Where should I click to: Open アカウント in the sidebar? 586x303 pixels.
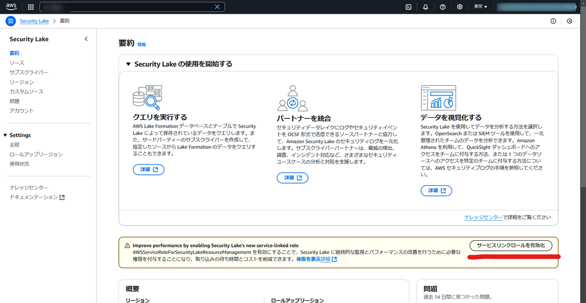22,111
